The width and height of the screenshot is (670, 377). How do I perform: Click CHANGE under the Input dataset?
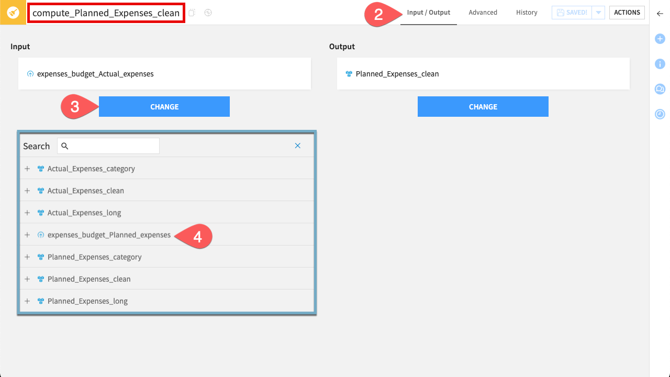pos(164,106)
